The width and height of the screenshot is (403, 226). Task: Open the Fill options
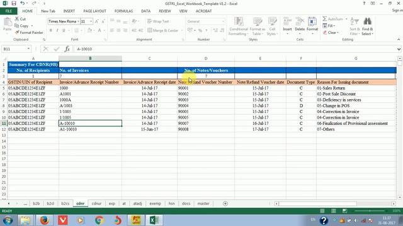329,26
